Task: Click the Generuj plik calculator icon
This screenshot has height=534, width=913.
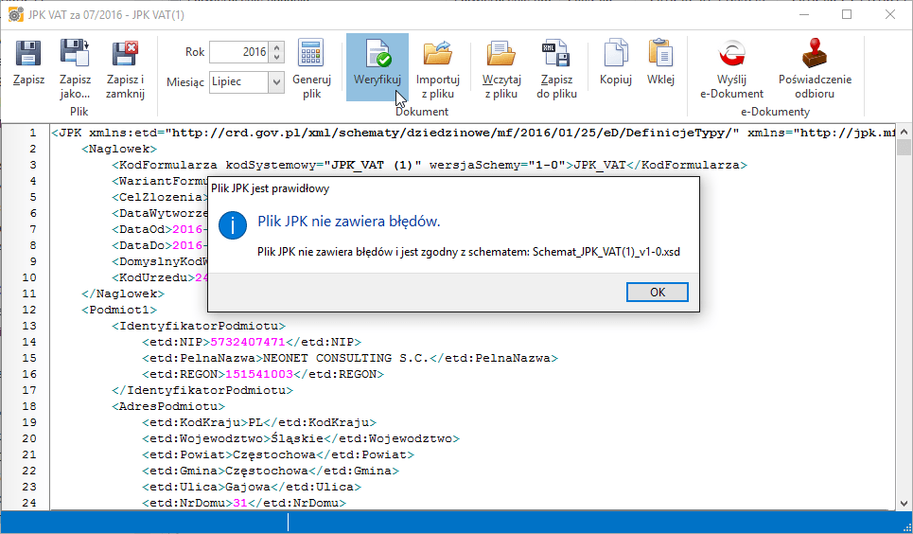Action: pyautogui.click(x=311, y=54)
